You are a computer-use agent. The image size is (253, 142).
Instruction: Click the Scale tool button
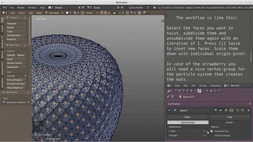click(16, 32)
